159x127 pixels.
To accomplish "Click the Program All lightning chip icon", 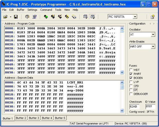I will tap(53, 17).
